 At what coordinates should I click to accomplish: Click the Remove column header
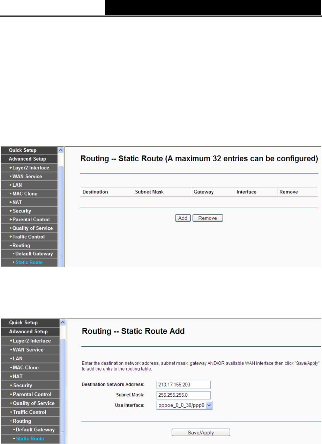click(x=298, y=192)
